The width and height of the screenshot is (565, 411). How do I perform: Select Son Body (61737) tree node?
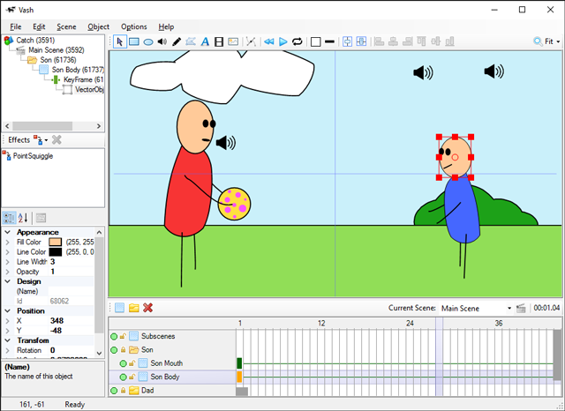point(78,70)
